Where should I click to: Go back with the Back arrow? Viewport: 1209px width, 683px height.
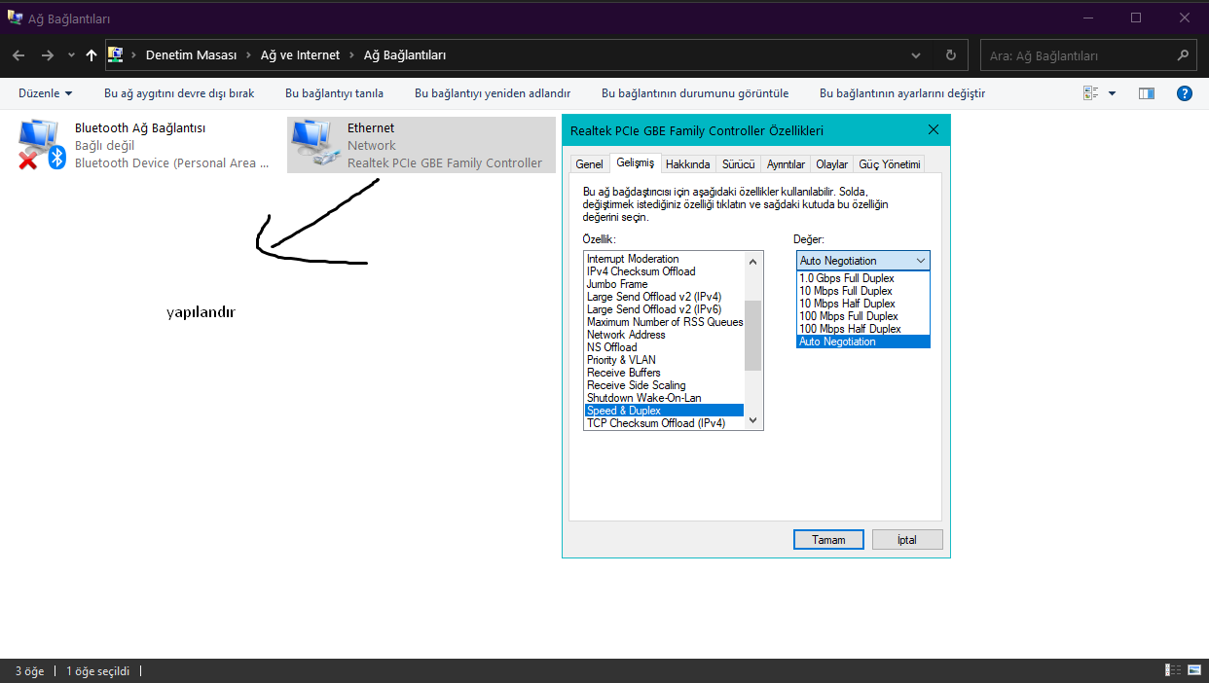pos(18,55)
